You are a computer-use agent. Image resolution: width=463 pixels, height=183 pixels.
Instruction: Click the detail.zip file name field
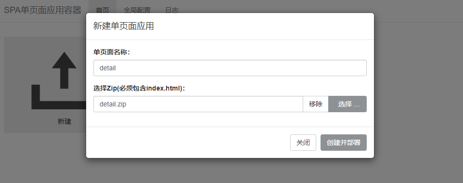(x=198, y=104)
